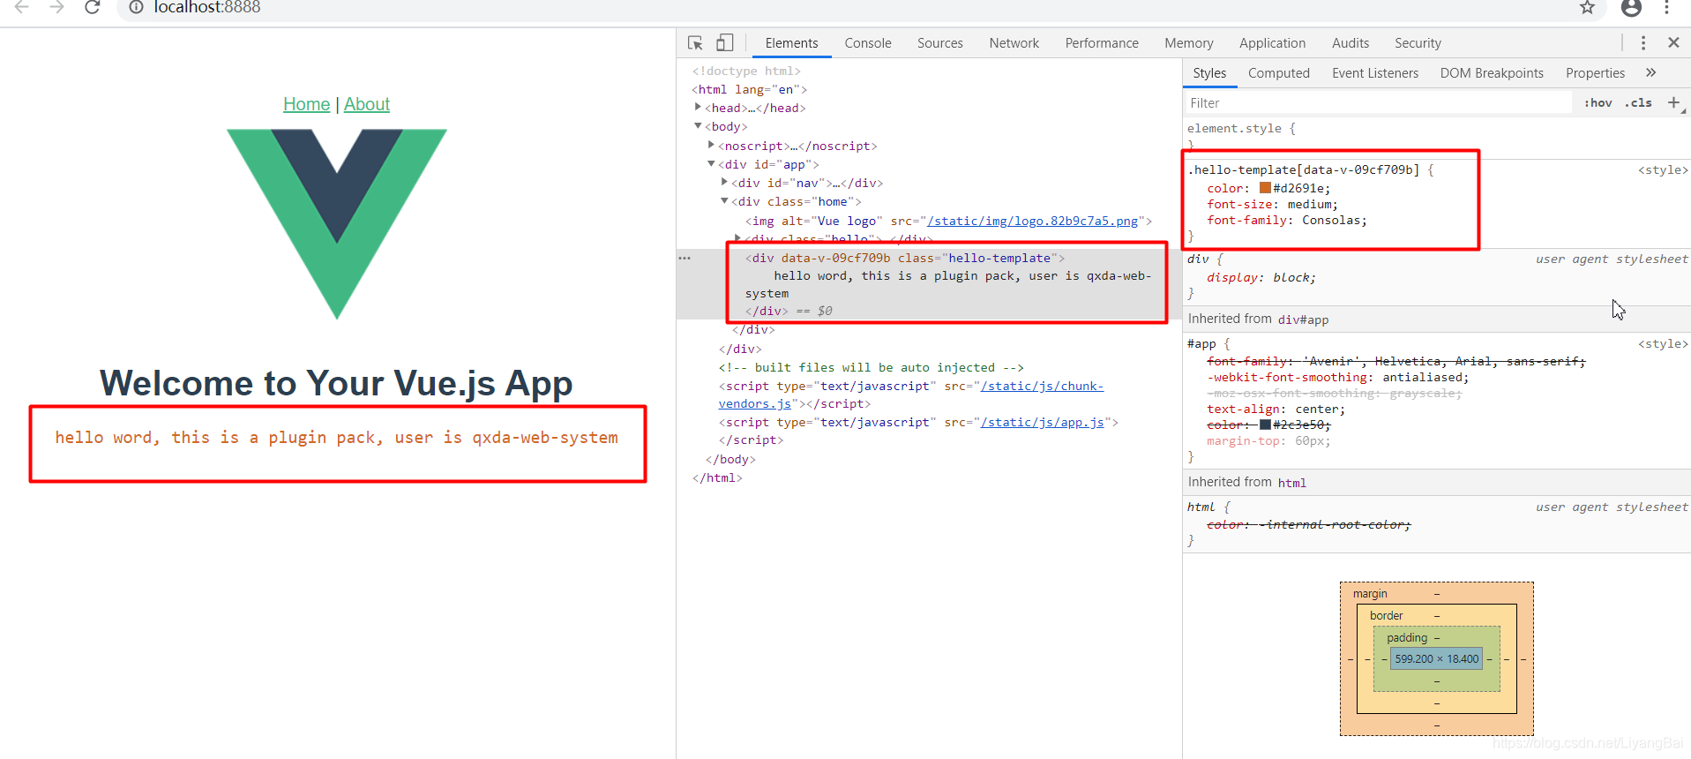
Task: Close the DevTools panel
Action: click(1673, 42)
